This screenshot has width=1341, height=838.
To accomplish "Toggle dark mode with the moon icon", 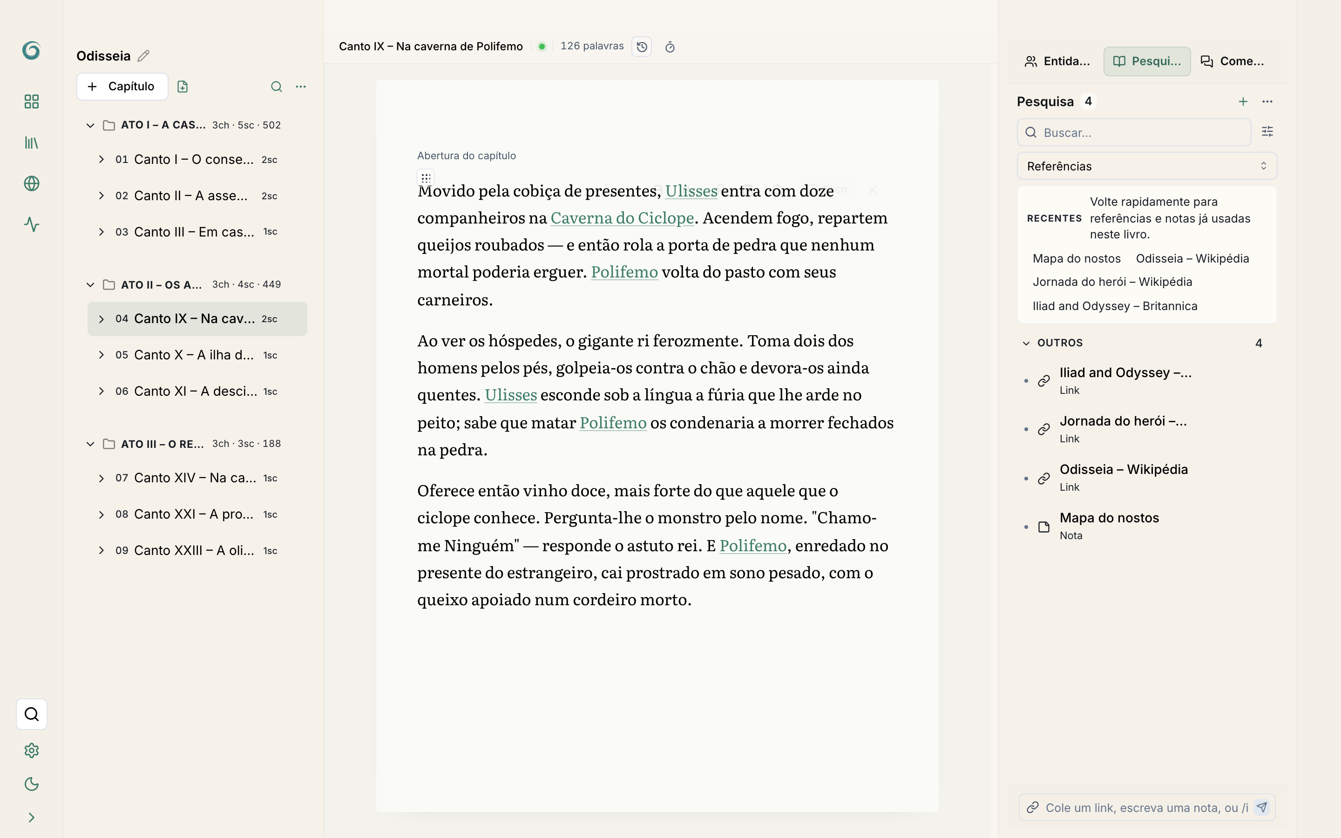I will pyautogui.click(x=32, y=784).
